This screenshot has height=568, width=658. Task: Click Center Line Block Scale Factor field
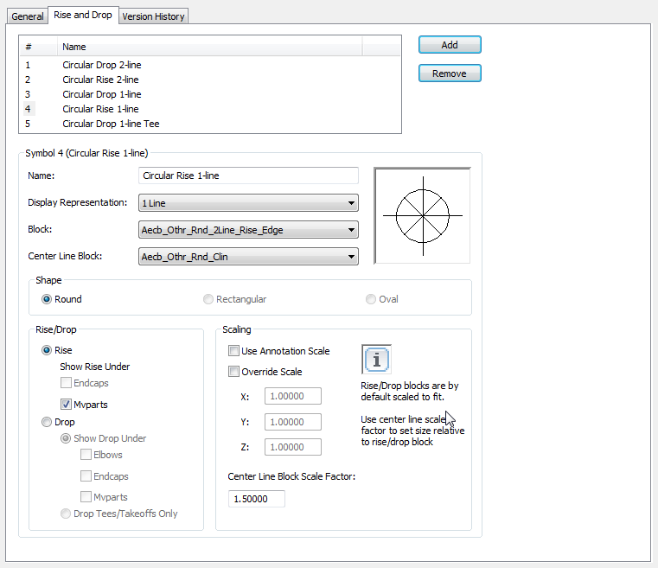point(257,499)
